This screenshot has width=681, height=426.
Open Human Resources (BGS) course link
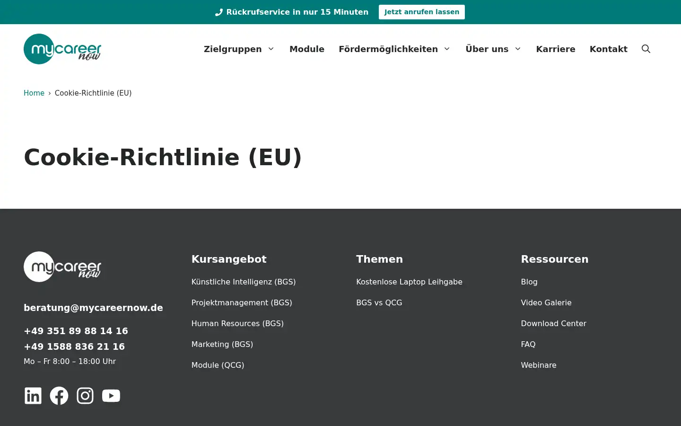coord(237,323)
